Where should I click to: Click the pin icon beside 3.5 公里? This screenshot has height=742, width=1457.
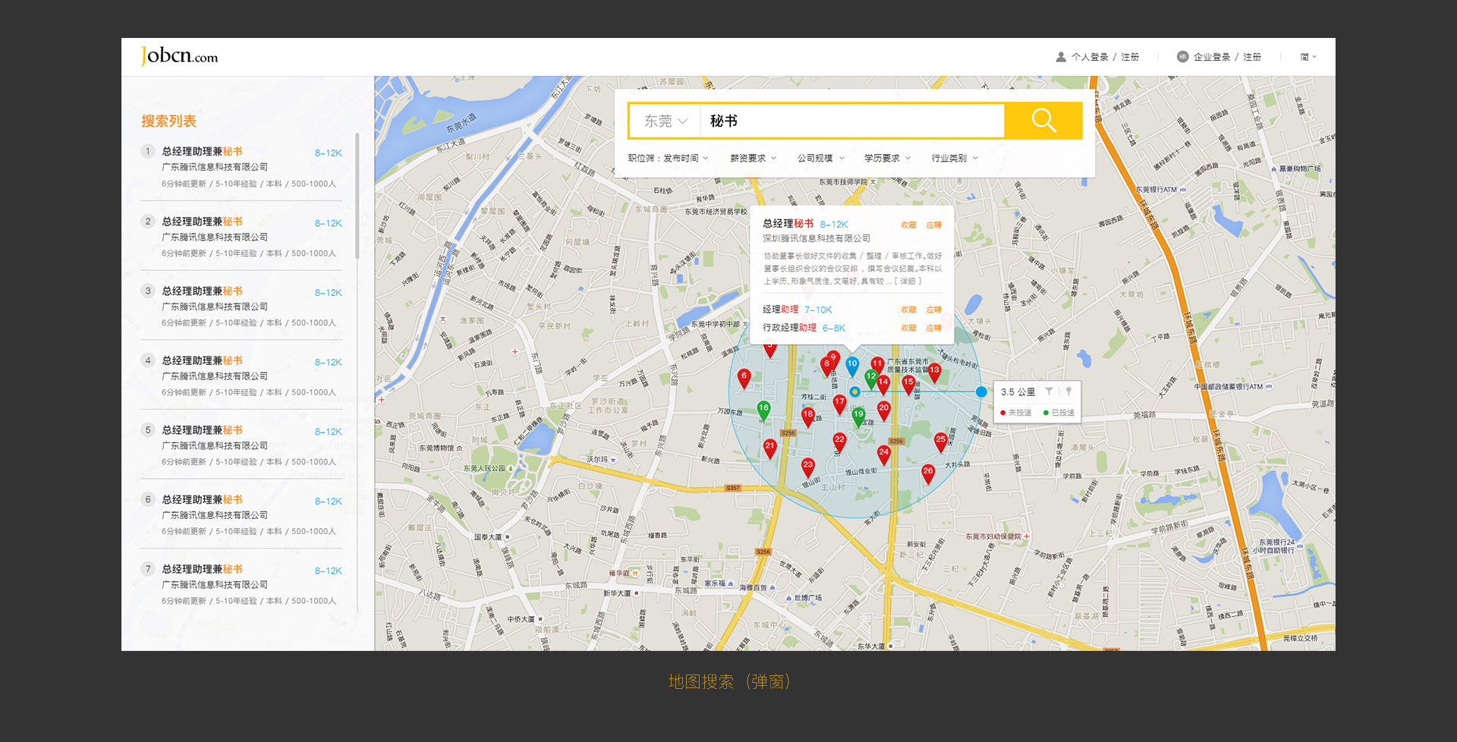click(x=1068, y=391)
